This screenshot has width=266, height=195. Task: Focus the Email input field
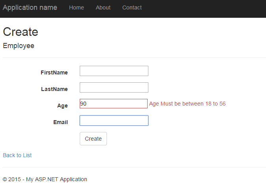114,121
